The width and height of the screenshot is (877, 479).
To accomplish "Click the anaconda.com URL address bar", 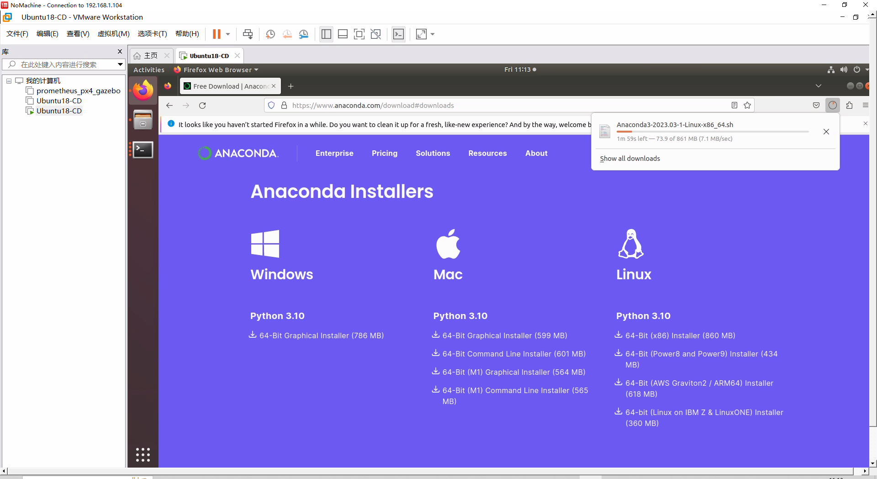I will [509, 105].
